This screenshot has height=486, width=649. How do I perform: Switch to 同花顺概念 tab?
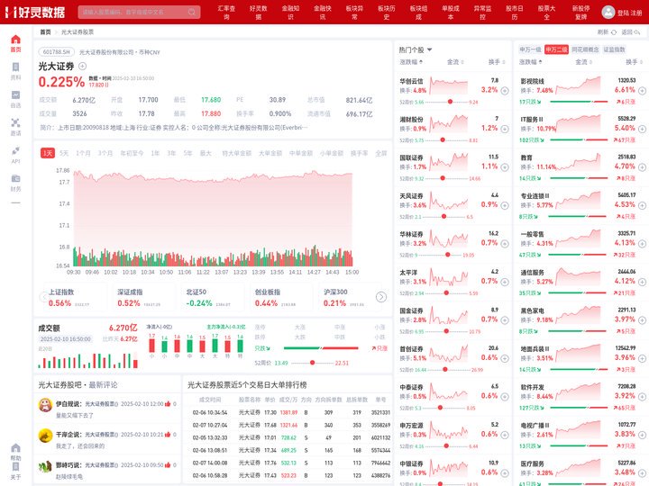(585, 49)
